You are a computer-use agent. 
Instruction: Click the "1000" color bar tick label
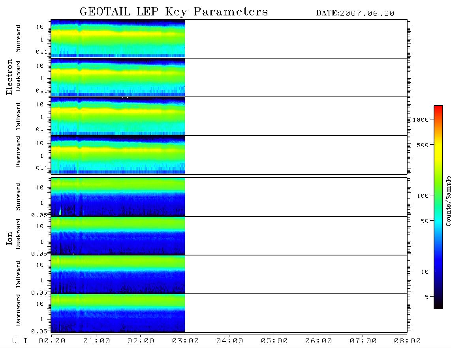point(421,119)
